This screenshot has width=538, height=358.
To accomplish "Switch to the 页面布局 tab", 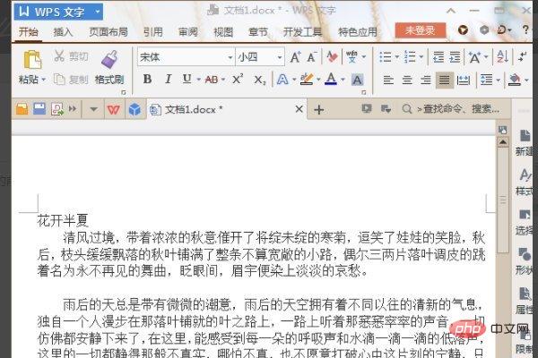I will (x=108, y=32).
